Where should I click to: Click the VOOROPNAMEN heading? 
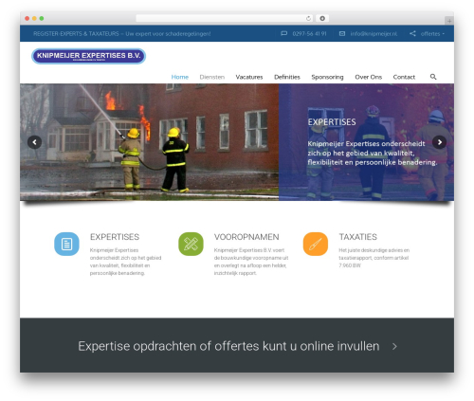pos(246,237)
